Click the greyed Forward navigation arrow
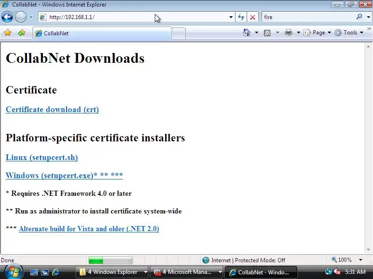Image resolution: width=373 pixels, height=279 pixels. pos(21,17)
